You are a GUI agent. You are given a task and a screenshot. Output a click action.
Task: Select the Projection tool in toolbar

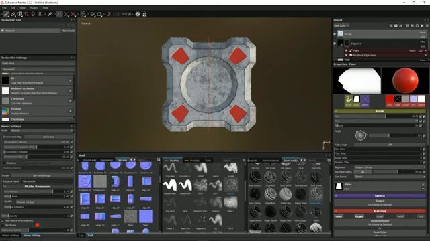[x=19, y=14]
